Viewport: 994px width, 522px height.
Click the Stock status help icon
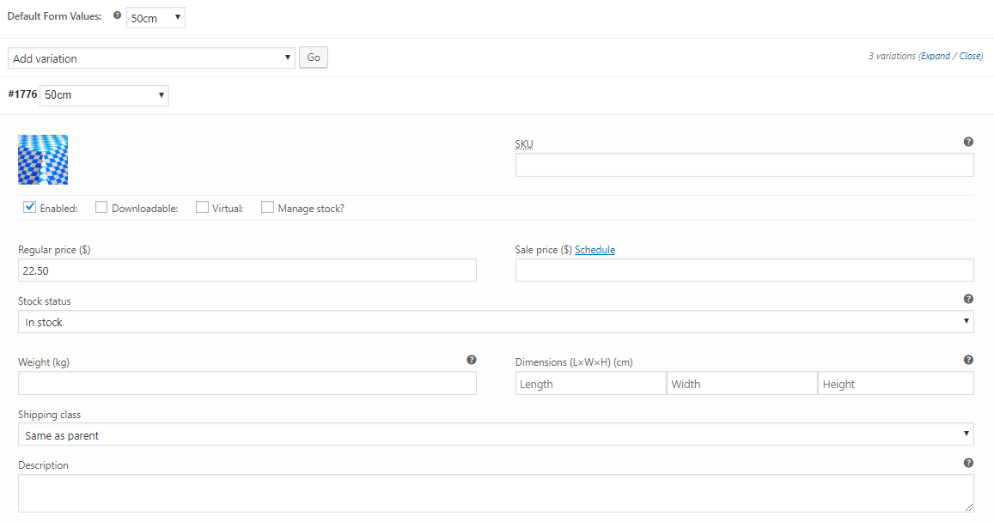click(x=968, y=299)
